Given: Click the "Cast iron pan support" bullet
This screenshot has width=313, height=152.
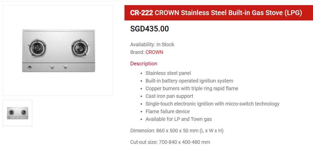Looking at the screenshot, I should [x=169, y=96].
